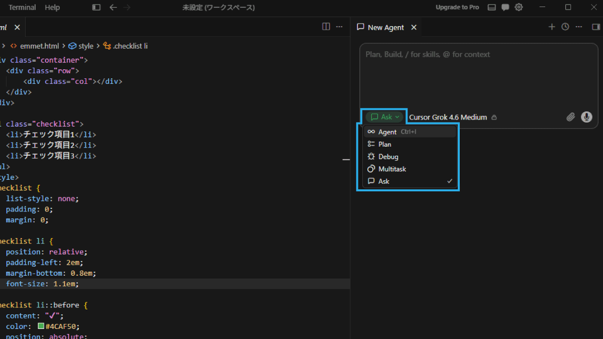Open the Help menu
The height and width of the screenshot is (339, 603).
tap(52, 8)
